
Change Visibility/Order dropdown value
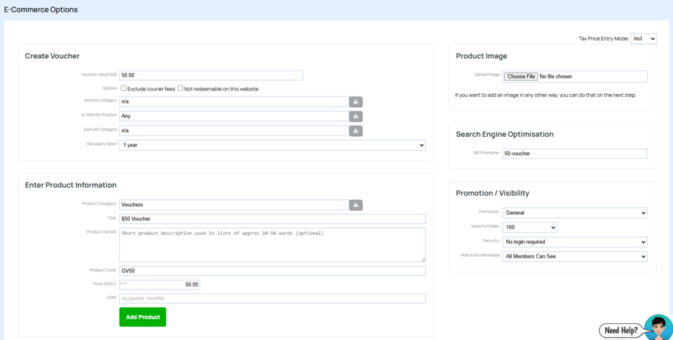pyautogui.click(x=529, y=228)
